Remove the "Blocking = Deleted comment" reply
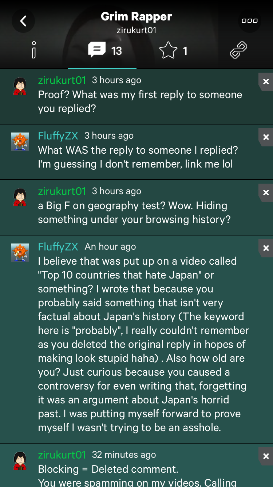The width and height of the screenshot is (273, 487). click(x=266, y=456)
